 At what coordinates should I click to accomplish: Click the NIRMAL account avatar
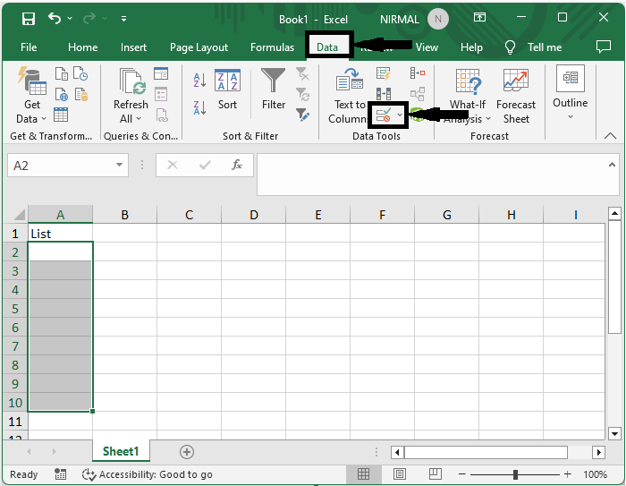(x=438, y=19)
